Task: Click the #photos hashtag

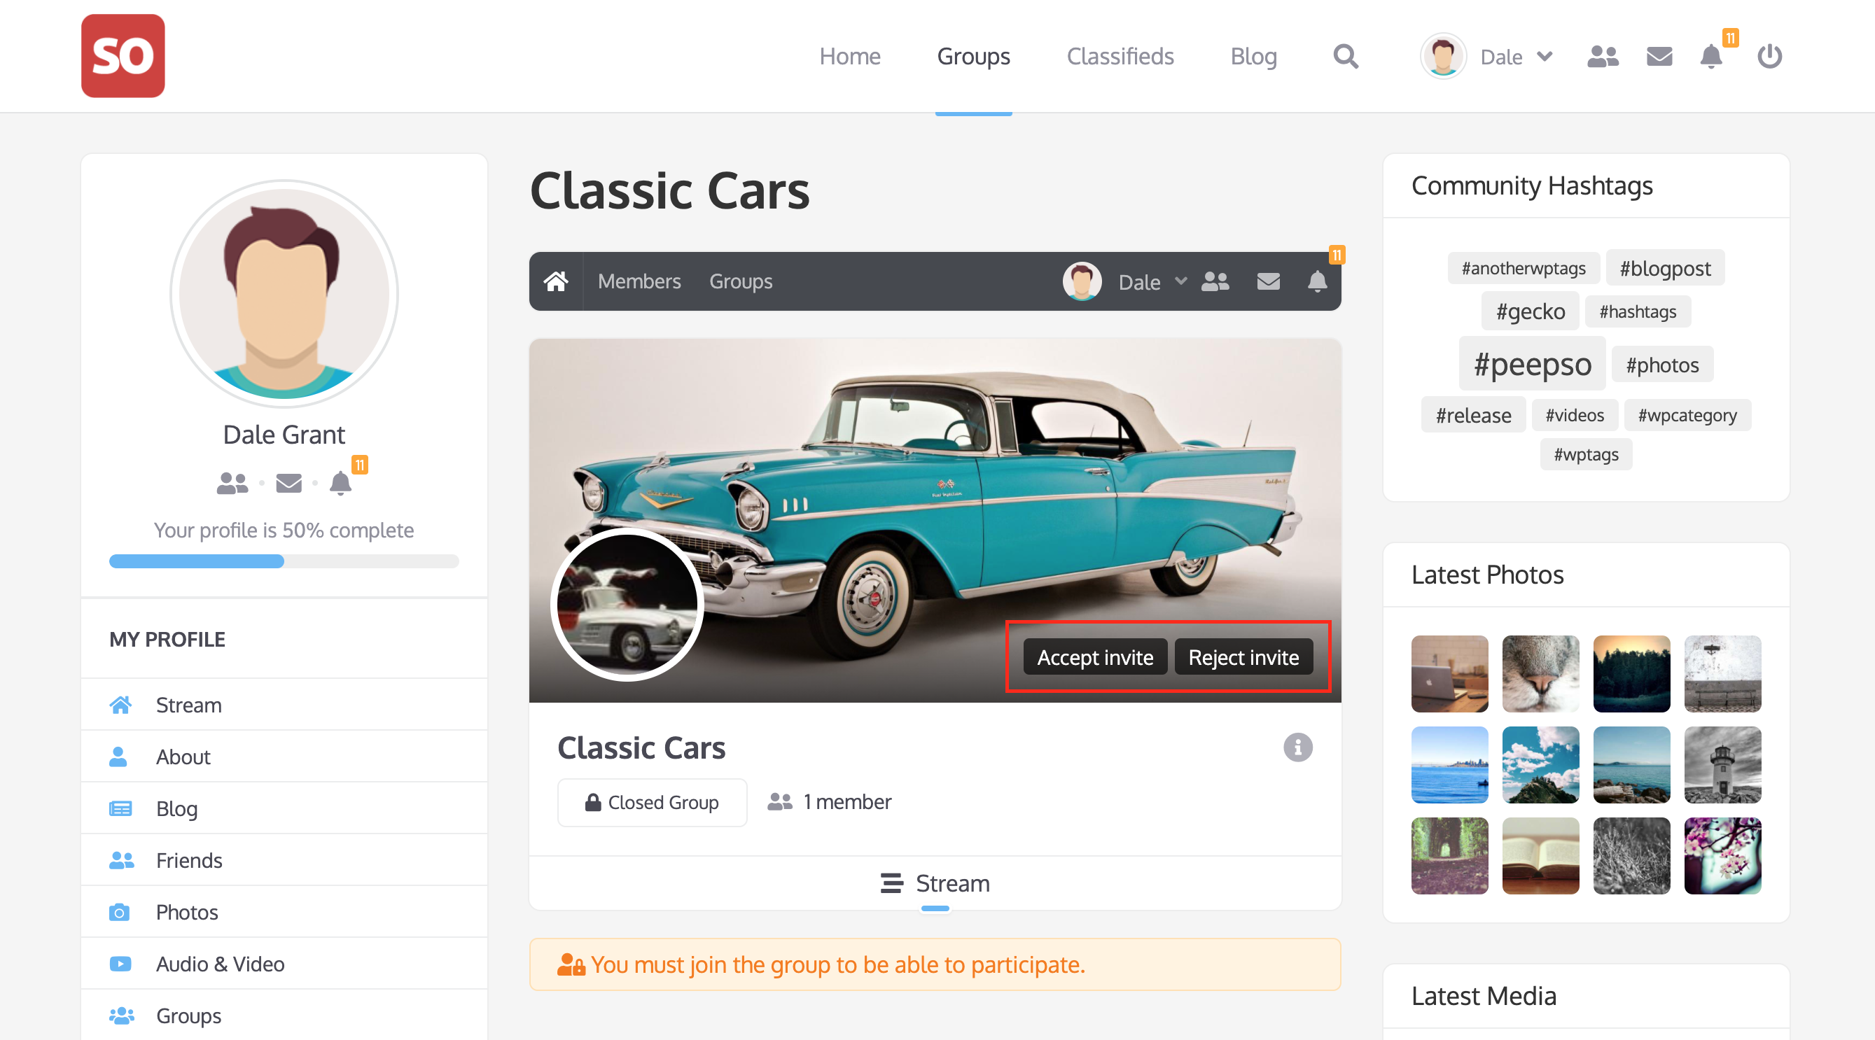Action: pos(1662,364)
